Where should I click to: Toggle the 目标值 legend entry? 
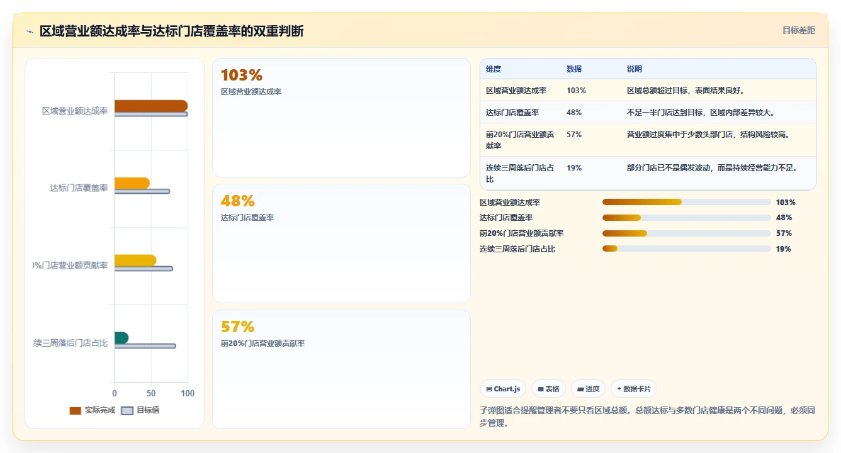pyautogui.click(x=140, y=410)
